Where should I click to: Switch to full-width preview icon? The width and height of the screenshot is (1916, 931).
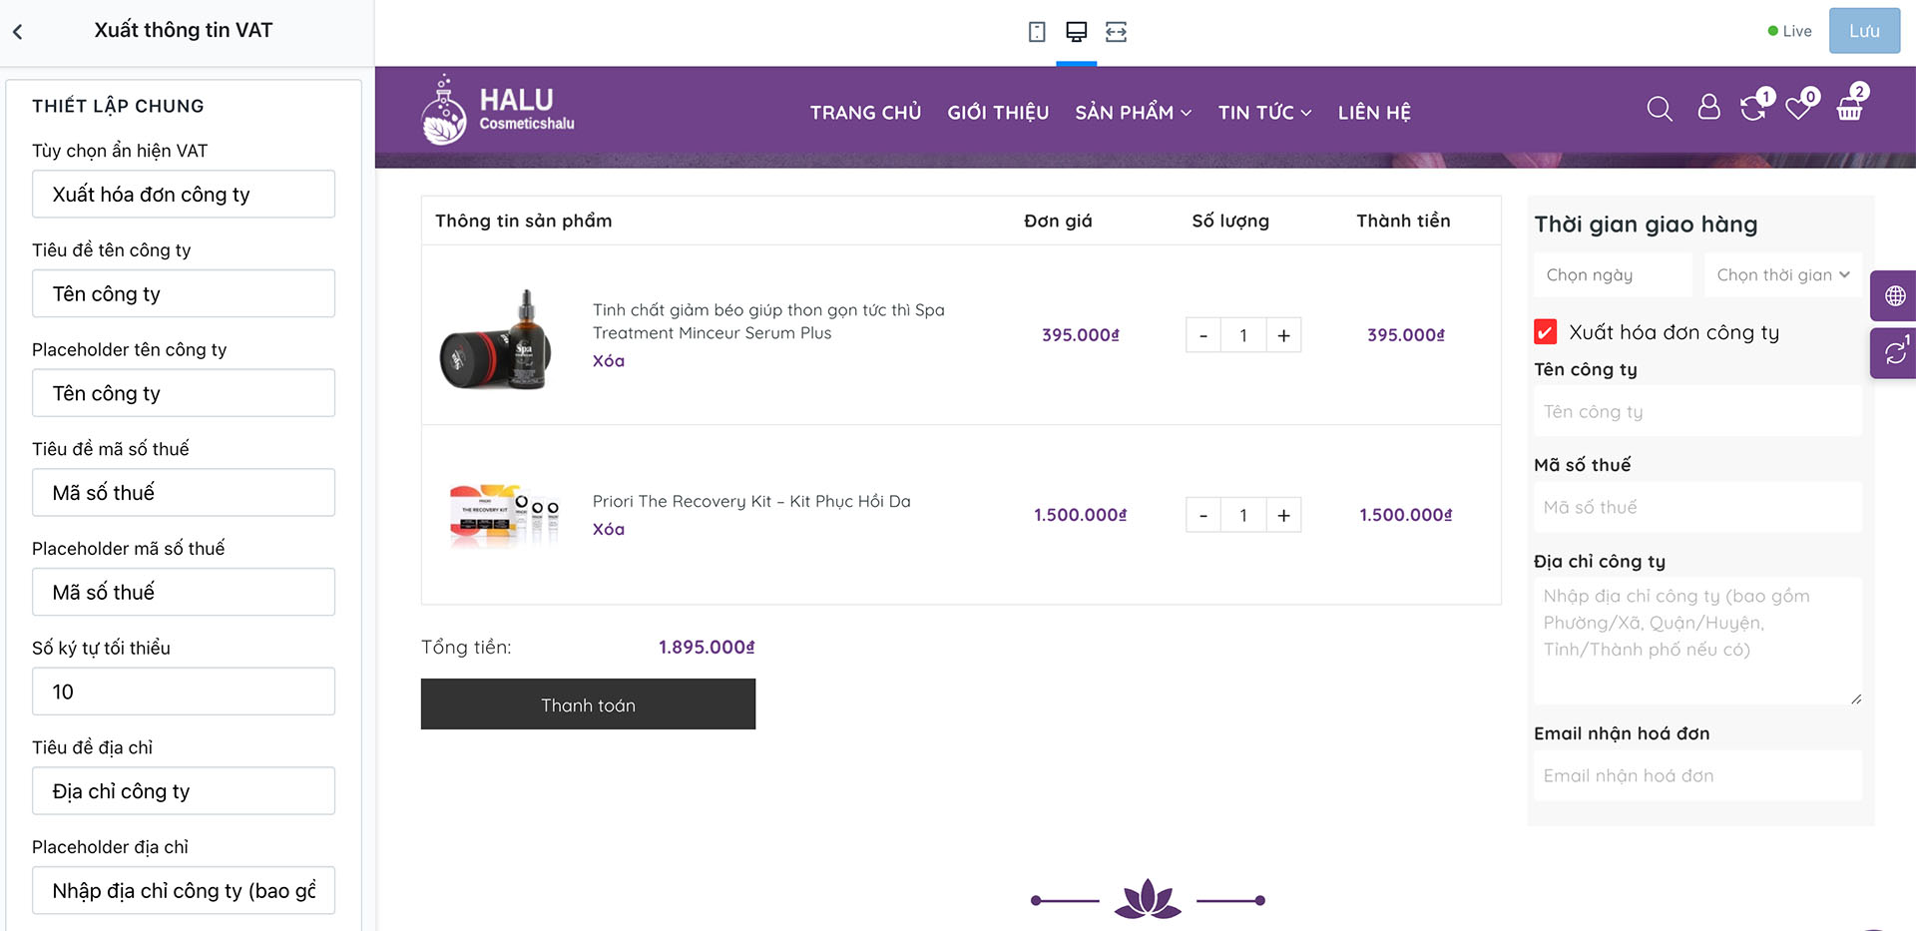1116,32
